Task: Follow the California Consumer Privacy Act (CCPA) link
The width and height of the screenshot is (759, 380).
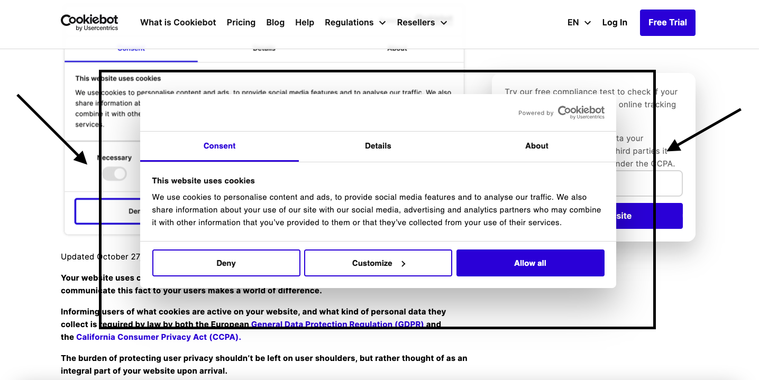Action: 159,337
